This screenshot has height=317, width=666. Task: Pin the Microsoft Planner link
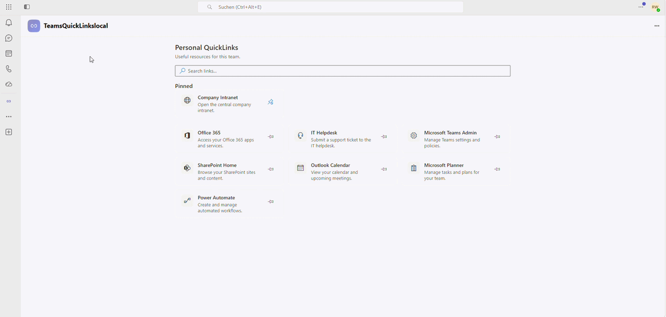pyautogui.click(x=497, y=169)
